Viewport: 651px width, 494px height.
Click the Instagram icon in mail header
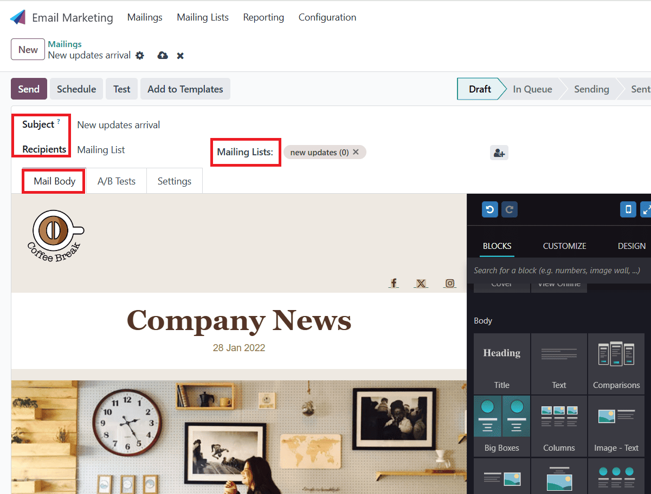[450, 283]
